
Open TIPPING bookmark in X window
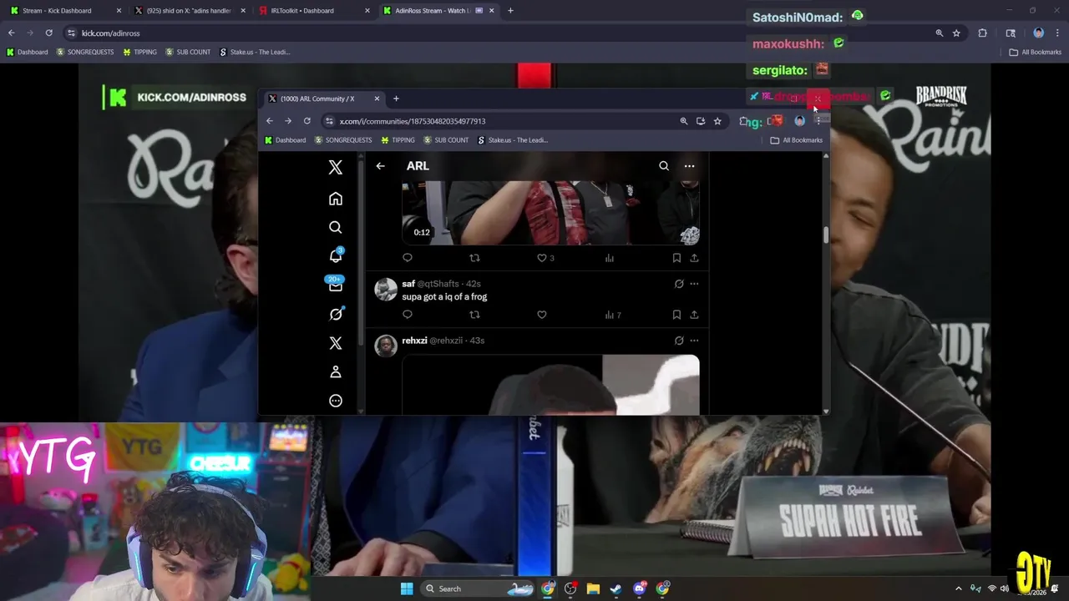coord(398,140)
